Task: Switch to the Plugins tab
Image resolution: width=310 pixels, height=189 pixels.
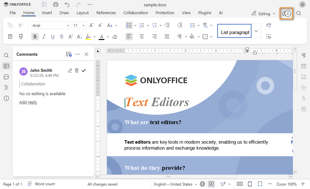Action: 205,13
